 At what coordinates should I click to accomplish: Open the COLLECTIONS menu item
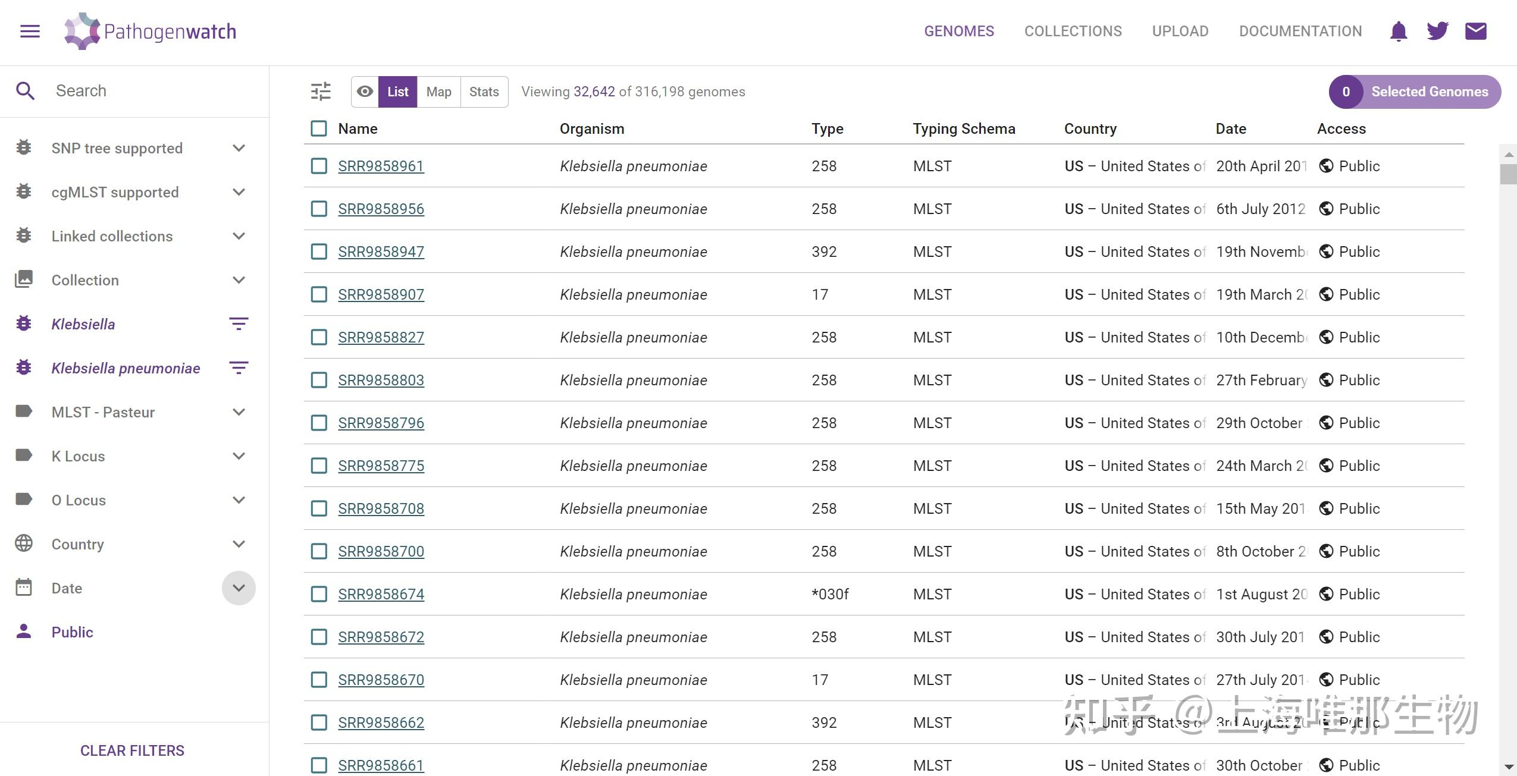pyautogui.click(x=1073, y=31)
